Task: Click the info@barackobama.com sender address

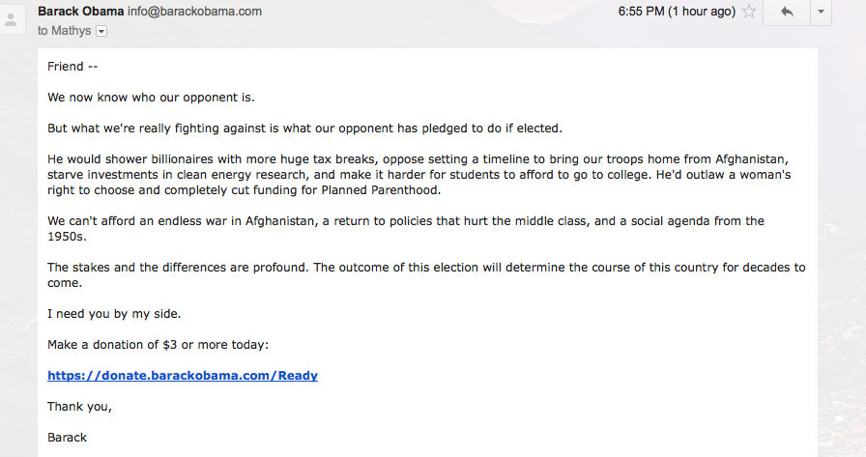Action: point(195,12)
